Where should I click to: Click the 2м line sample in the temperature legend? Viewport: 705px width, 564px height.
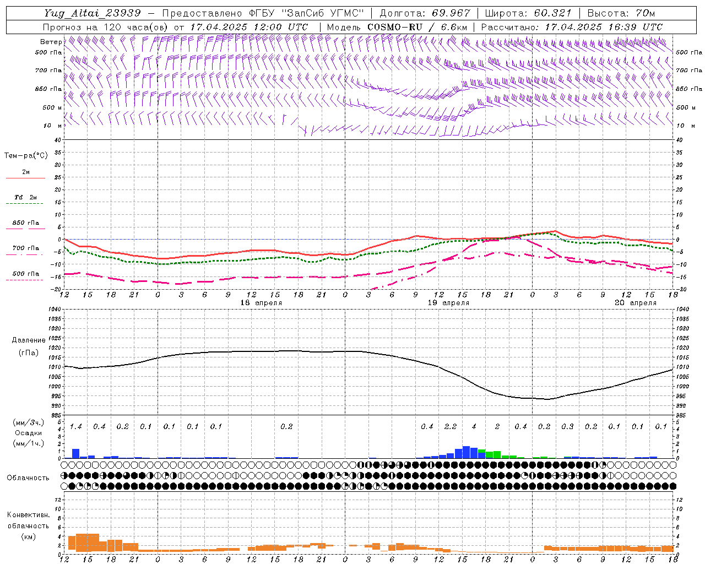click(25, 178)
